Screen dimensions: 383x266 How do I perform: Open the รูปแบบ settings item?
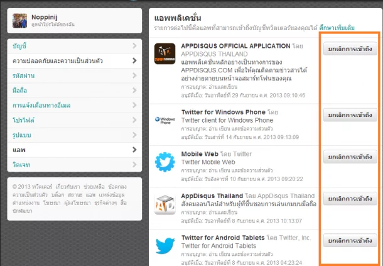pyautogui.click(x=75, y=135)
